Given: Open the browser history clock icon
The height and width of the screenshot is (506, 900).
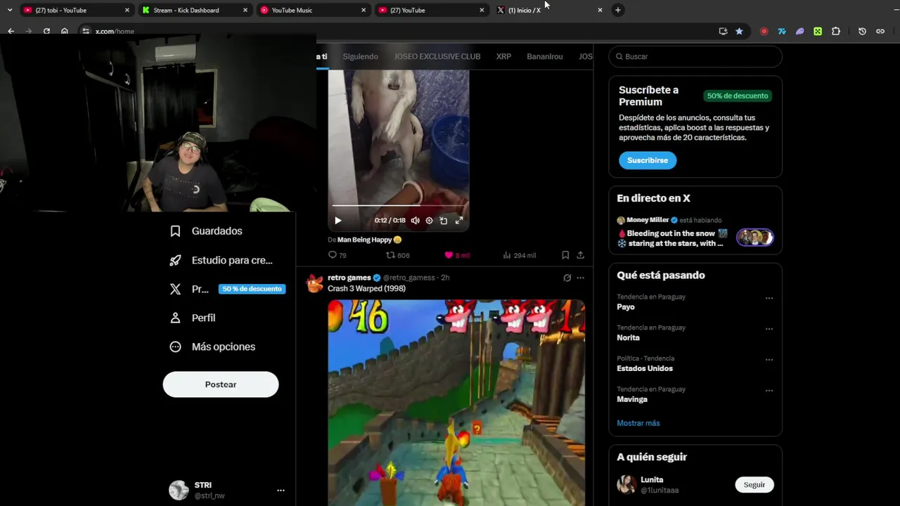Looking at the screenshot, I should 862,31.
